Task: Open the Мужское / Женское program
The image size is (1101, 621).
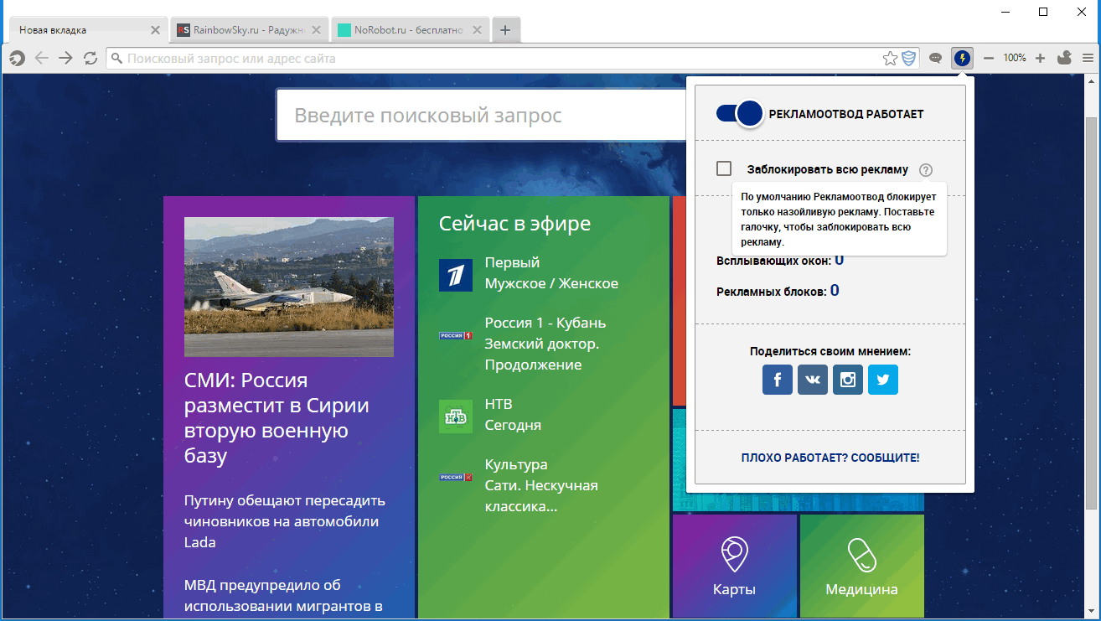Action: coord(551,283)
